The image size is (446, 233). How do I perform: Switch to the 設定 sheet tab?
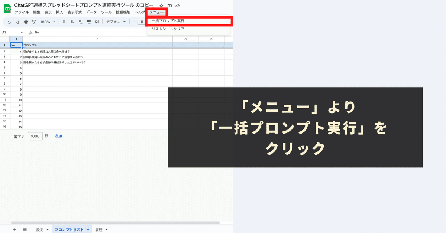click(40, 230)
